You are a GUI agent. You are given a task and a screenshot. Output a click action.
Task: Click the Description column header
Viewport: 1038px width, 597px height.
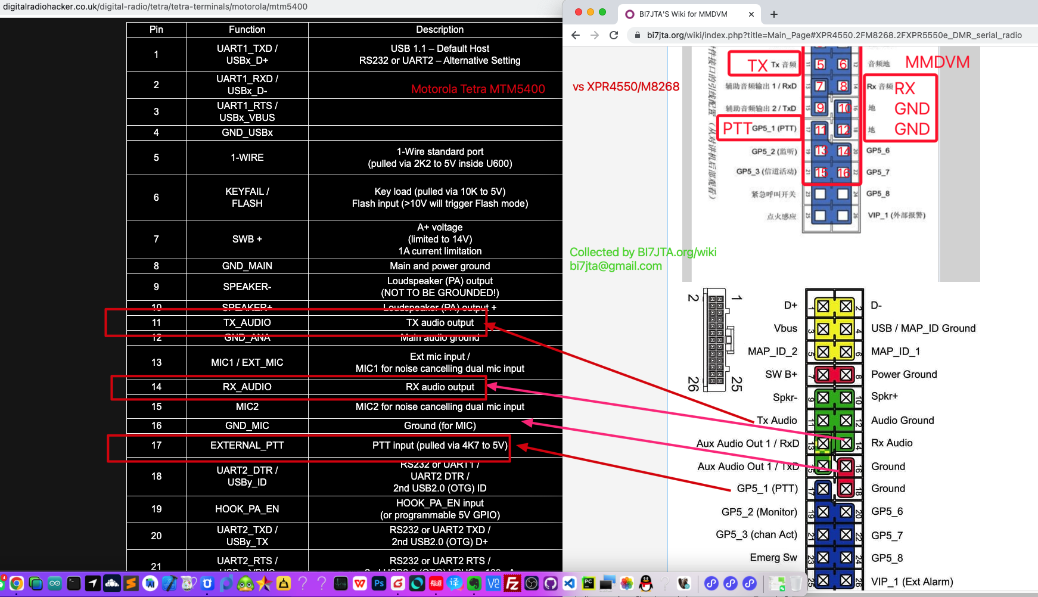pos(440,29)
